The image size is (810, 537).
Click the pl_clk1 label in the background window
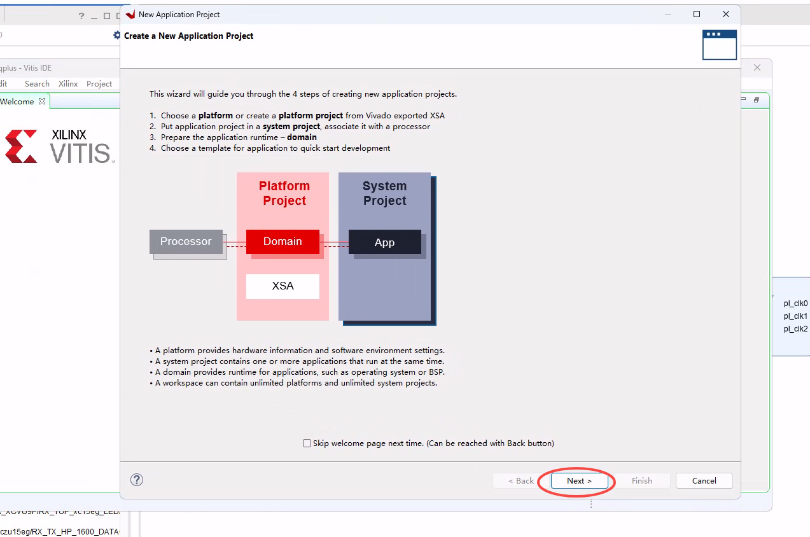795,316
